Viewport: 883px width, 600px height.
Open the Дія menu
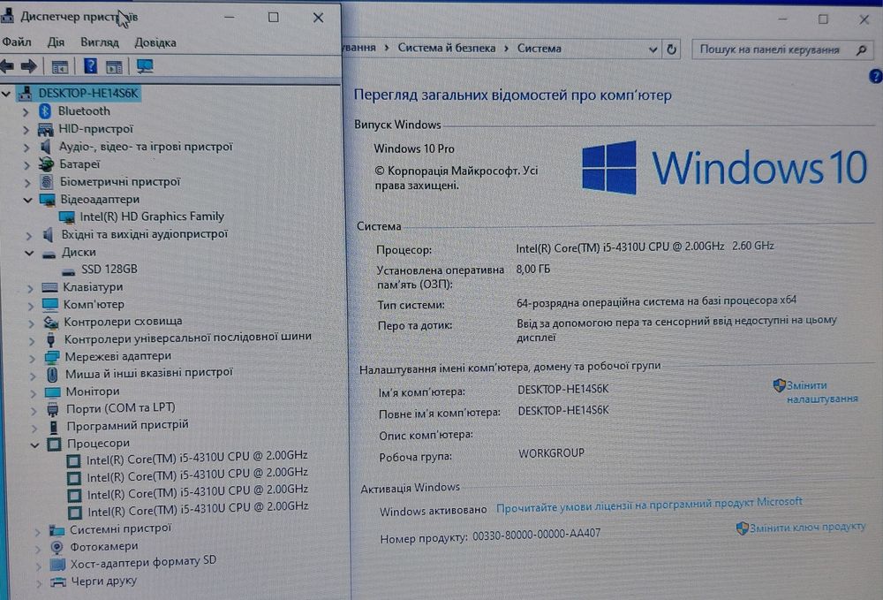pos(56,42)
